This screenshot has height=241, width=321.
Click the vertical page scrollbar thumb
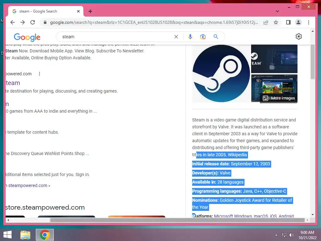[x=313, y=62]
